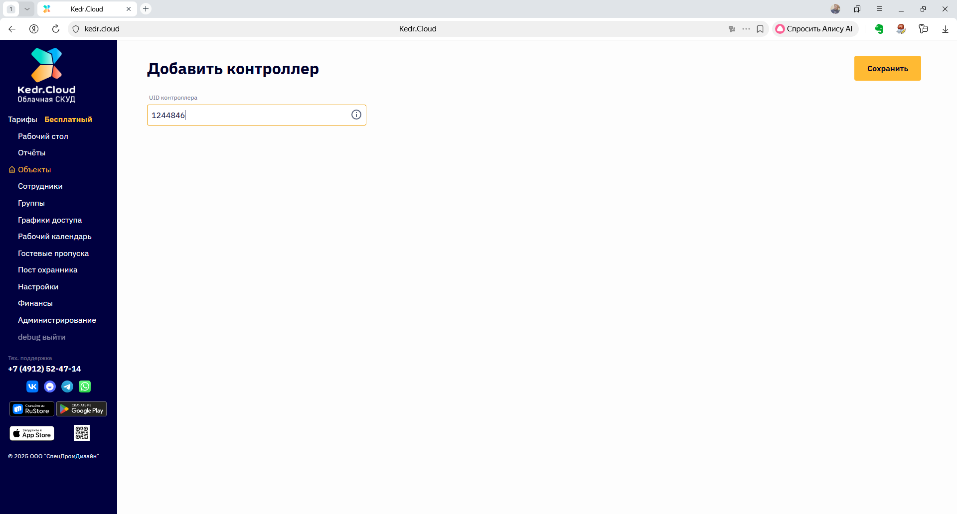Click the info icon in UID field

coord(356,115)
